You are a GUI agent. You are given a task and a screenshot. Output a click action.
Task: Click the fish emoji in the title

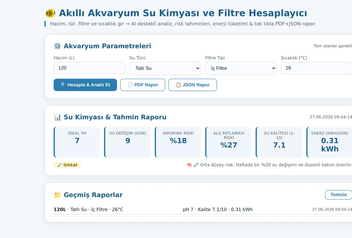point(50,13)
